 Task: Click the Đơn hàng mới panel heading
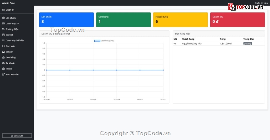(182, 34)
